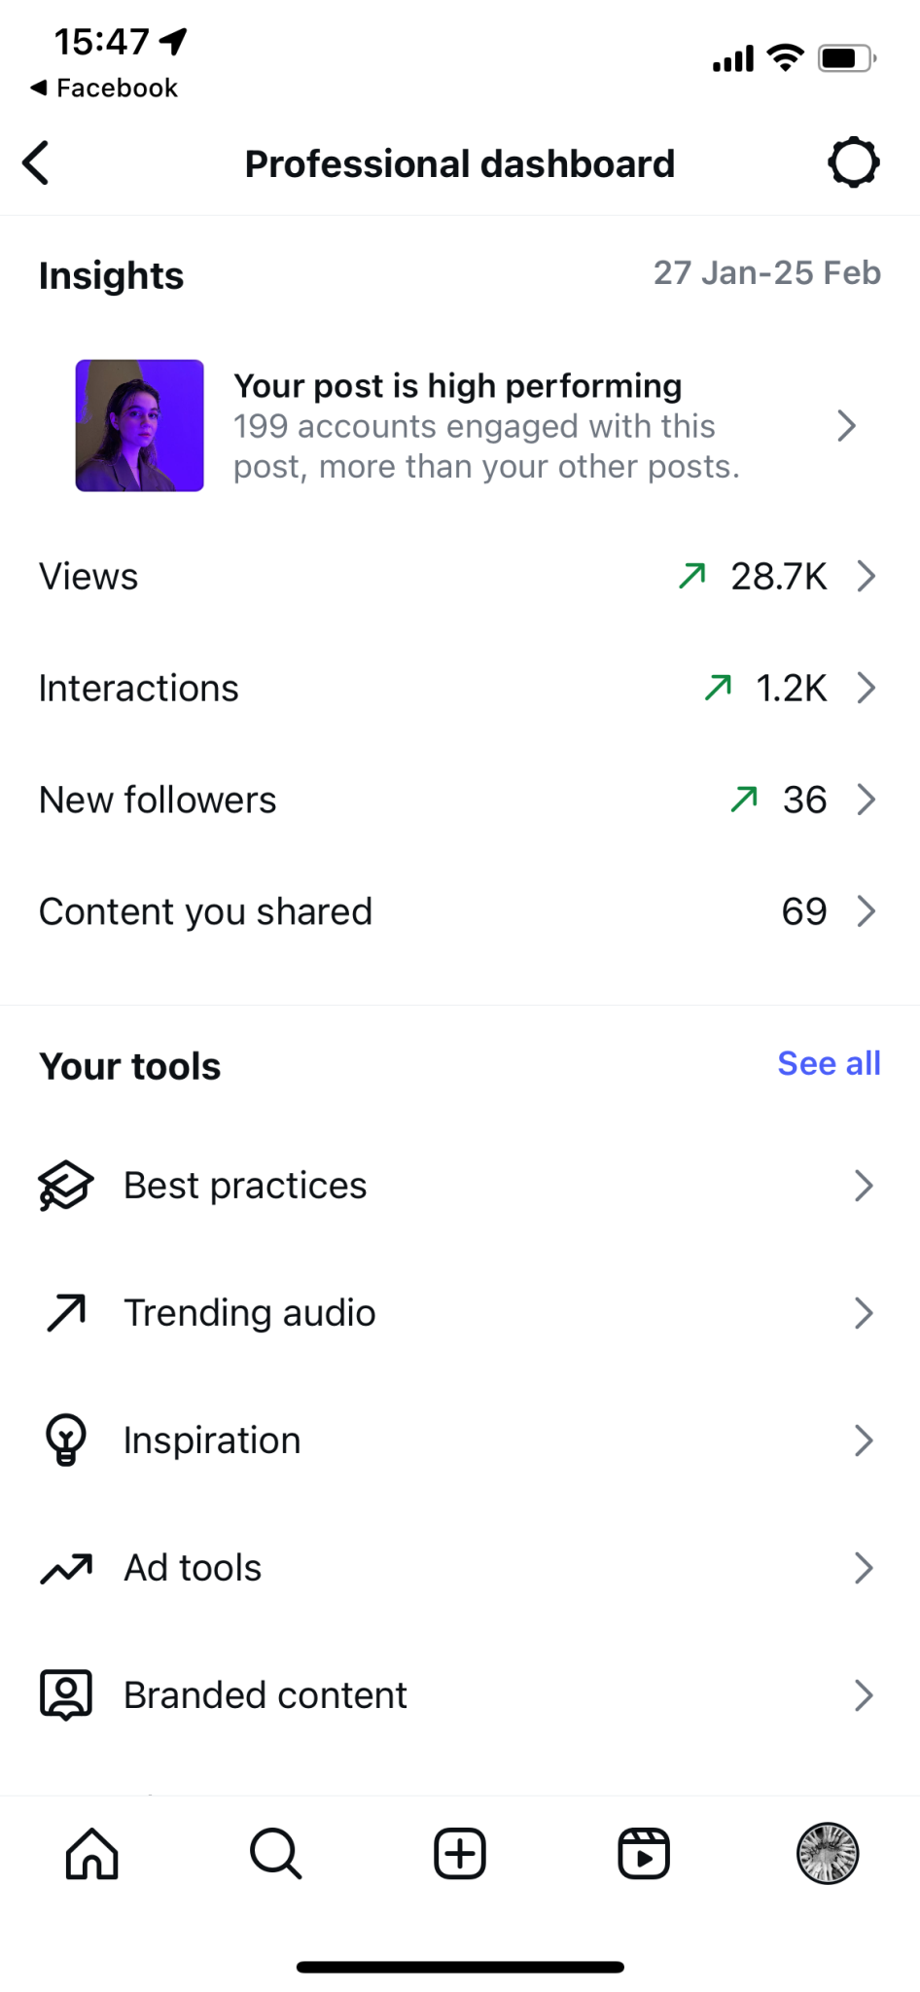Open dashboard settings gear icon
920x1992 pixels.
point(854,162)
